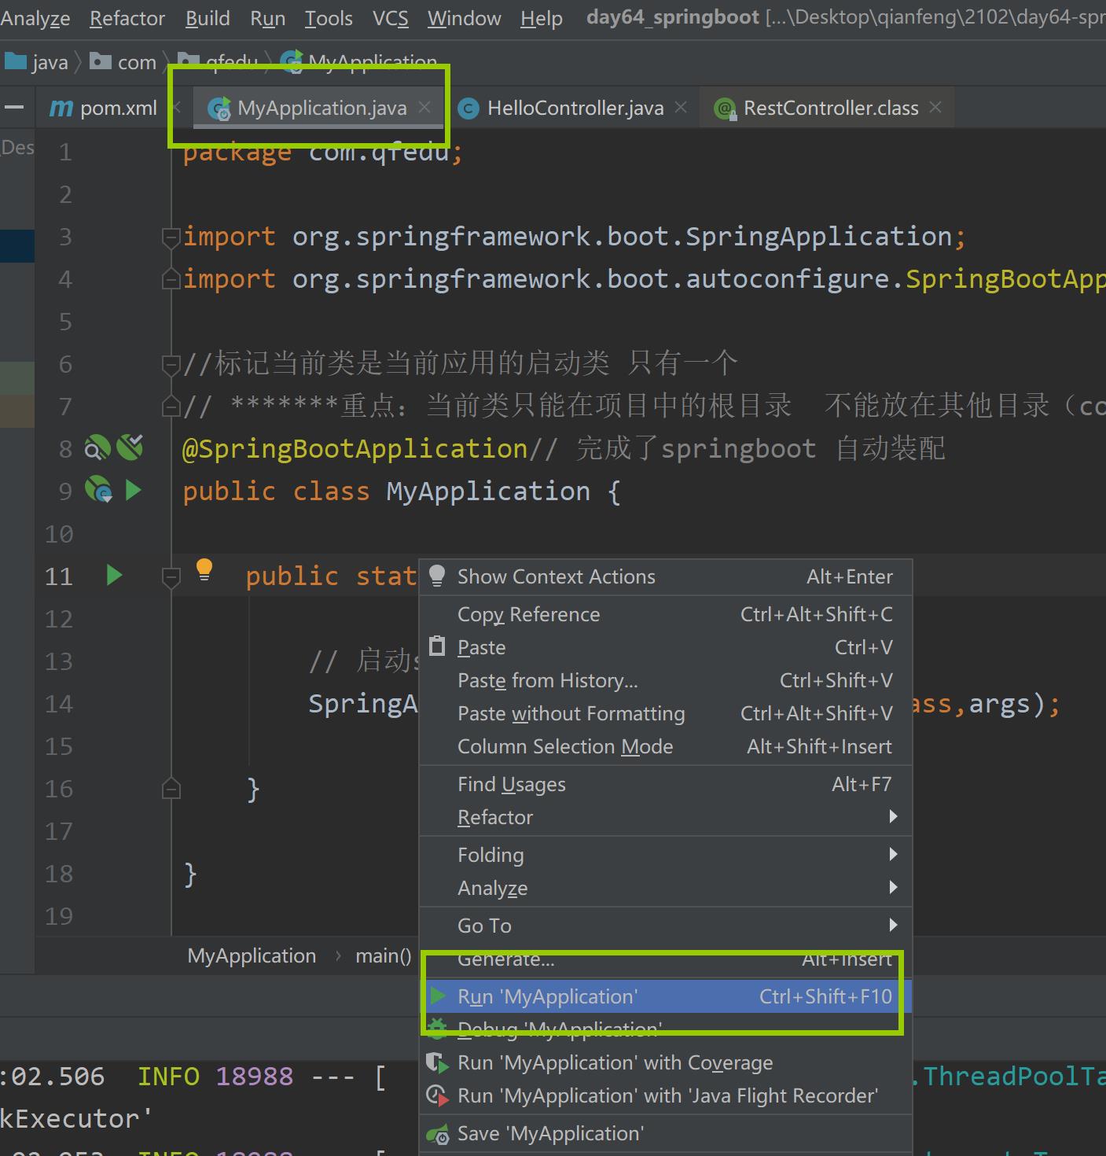Toggle the fold marker at line 4
The height and width of the screenshot is (1156, 1106).
pos(171,278)
